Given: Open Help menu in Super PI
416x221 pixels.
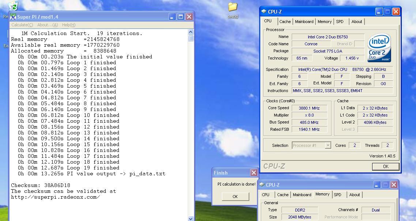Looking at the screenshot, I should coord(69,24).
